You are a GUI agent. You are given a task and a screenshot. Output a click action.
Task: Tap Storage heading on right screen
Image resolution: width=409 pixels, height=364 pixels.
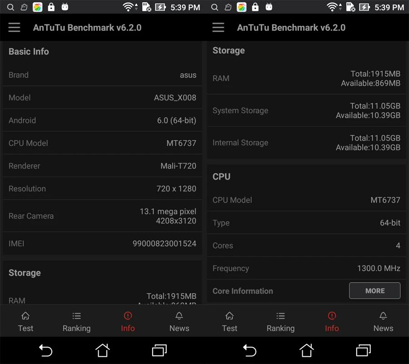[x=229, y=50]
